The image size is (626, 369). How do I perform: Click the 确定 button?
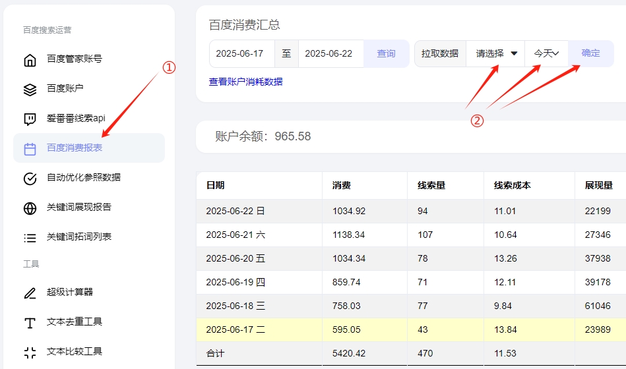tap(591, 53)
